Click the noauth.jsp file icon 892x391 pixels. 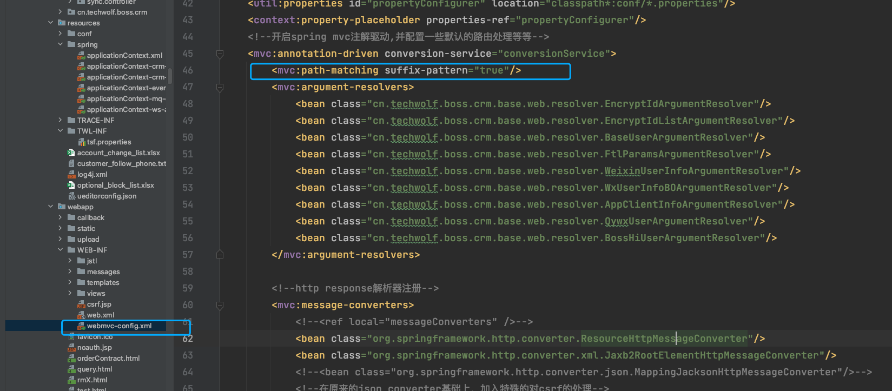tap(71, 348)
